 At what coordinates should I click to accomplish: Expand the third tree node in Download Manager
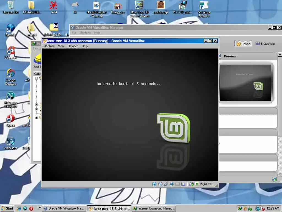36,109
